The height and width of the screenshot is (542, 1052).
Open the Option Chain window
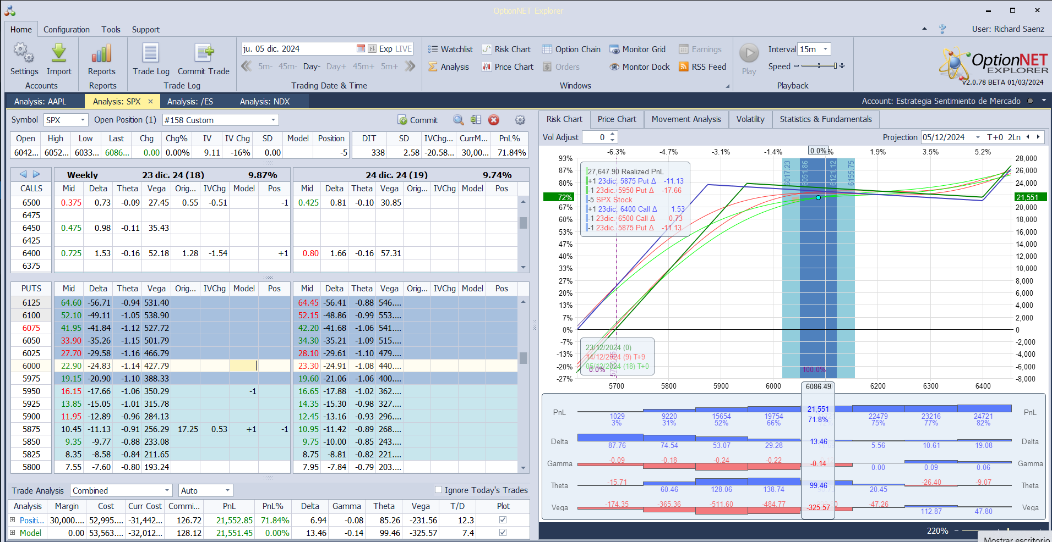tap(571, 49)
